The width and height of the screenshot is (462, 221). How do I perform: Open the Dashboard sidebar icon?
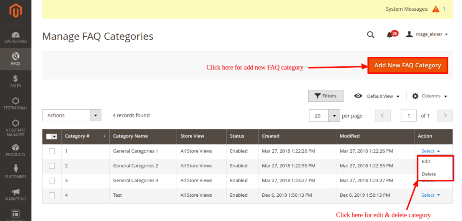(15, 38)
